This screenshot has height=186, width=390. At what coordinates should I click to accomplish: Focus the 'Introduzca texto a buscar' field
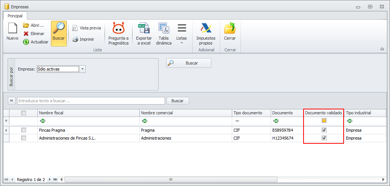[91, 101]
